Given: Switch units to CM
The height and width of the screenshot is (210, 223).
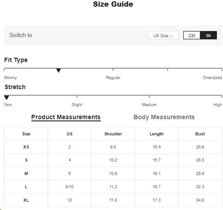Looking at the screenshot, I should (x=192, y=36).
